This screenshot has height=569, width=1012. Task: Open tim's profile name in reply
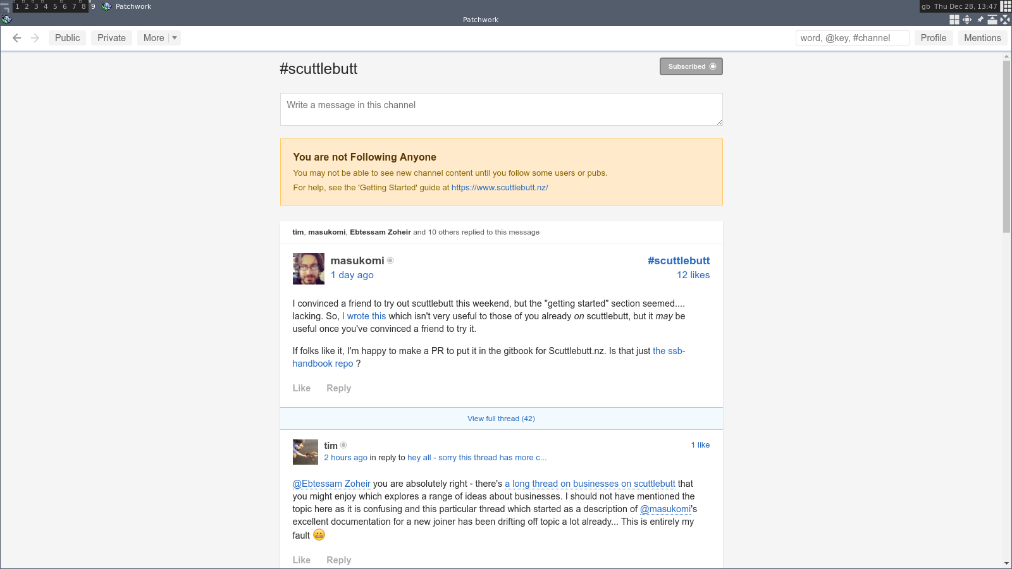tap(331, 446)
